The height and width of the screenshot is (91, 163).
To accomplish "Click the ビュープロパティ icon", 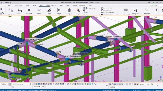I will [102, 10].
